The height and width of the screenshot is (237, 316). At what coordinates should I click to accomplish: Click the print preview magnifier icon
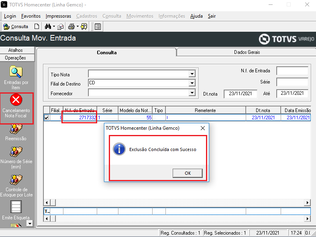[x=84, y=27]
